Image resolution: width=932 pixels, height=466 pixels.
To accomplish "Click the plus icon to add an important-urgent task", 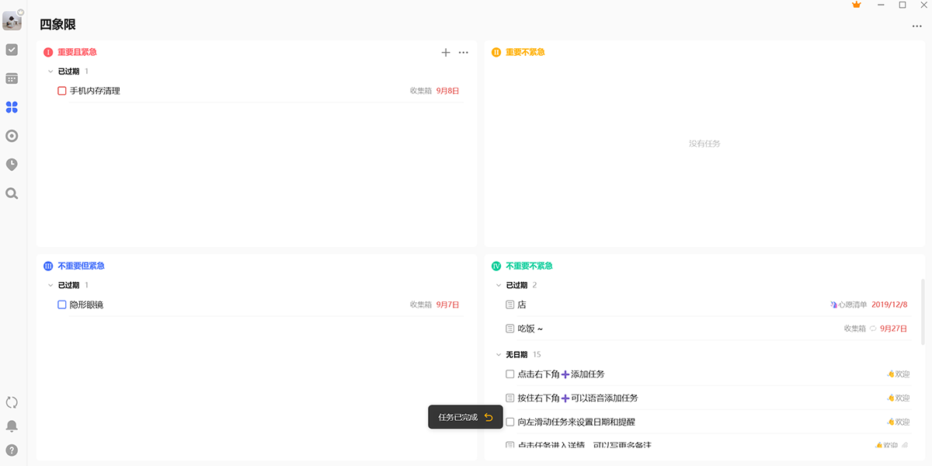I will (x=446, y=53).
